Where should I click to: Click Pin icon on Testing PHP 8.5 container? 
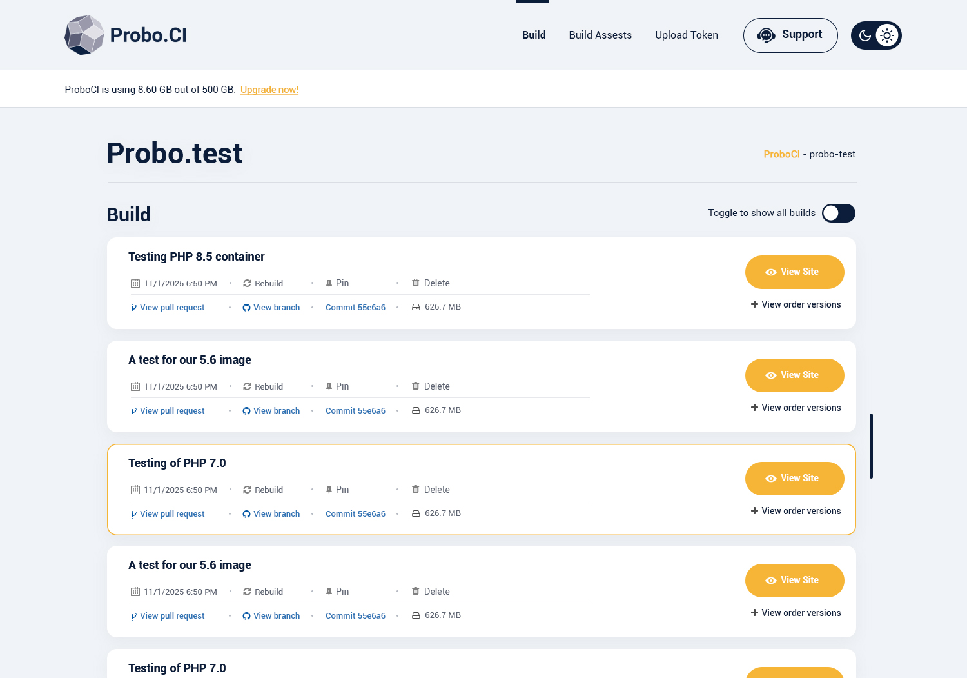coord(329,283)
